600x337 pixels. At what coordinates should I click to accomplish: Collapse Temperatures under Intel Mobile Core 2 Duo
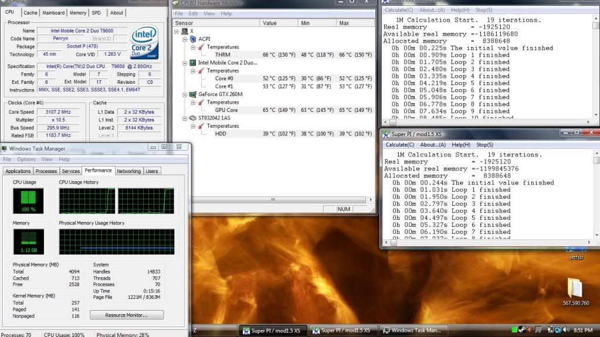[193, 71]
